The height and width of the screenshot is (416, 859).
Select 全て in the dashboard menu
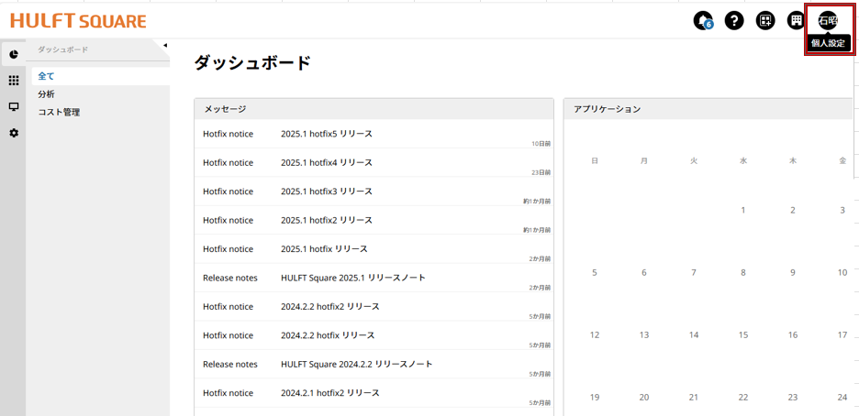(x=46, y=76)
